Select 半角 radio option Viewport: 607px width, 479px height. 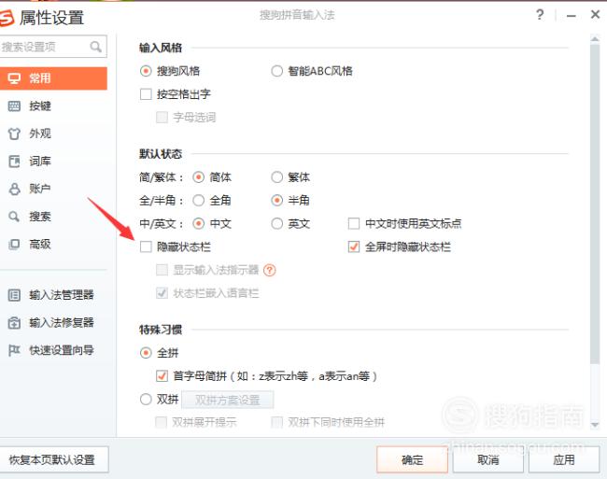point(276,201)
